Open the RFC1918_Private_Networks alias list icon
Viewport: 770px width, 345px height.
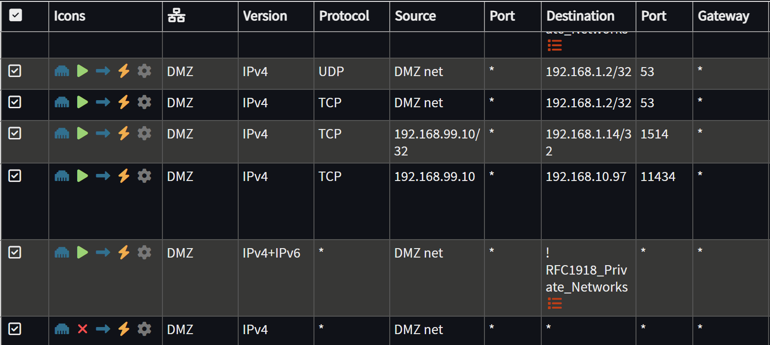point(554,304)
